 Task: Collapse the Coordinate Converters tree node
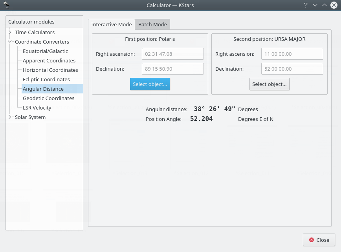point(10,42)
